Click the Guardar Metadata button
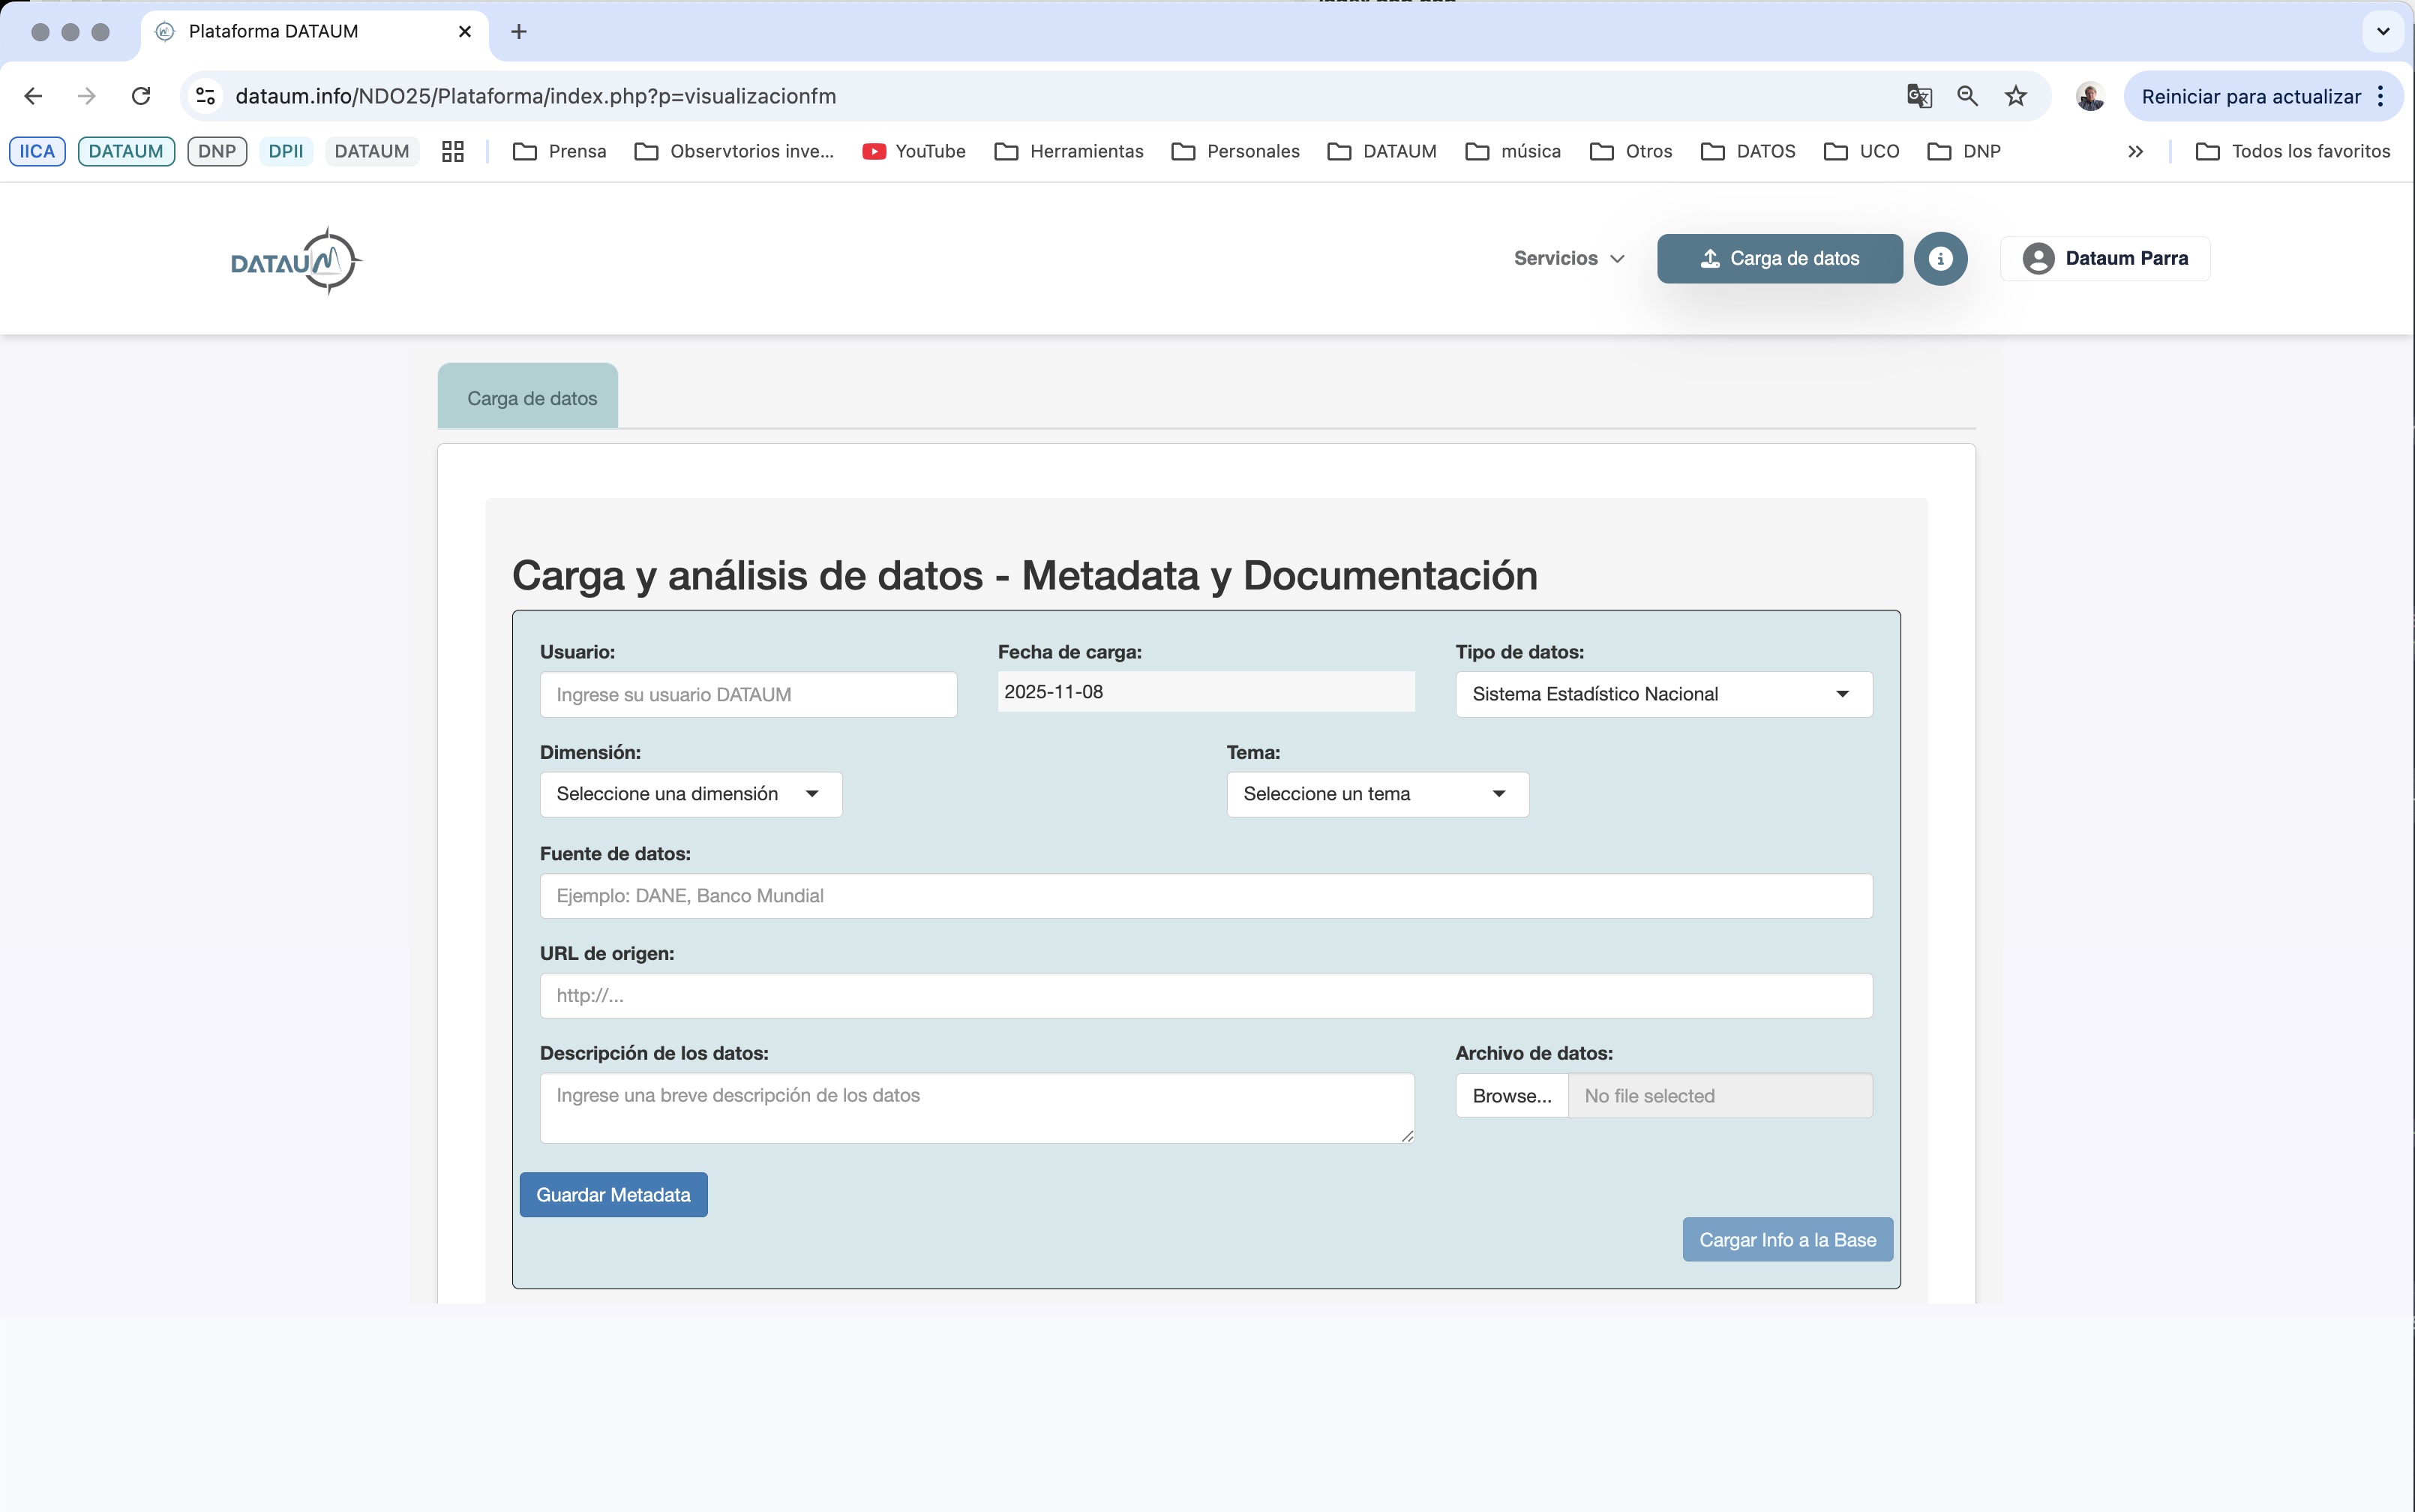The image size is (2415, 1512). 613,1194
